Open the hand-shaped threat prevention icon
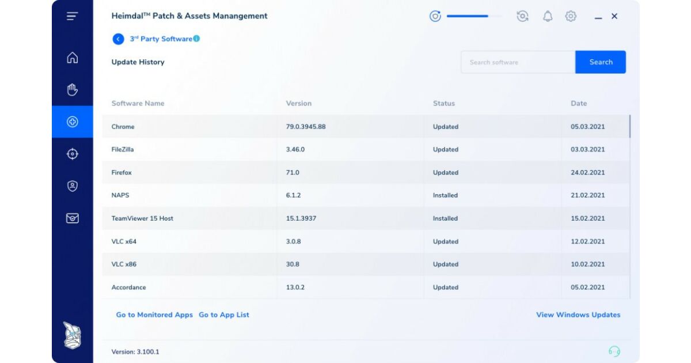This screenshot has width=691, height=363. click(72, 90)
